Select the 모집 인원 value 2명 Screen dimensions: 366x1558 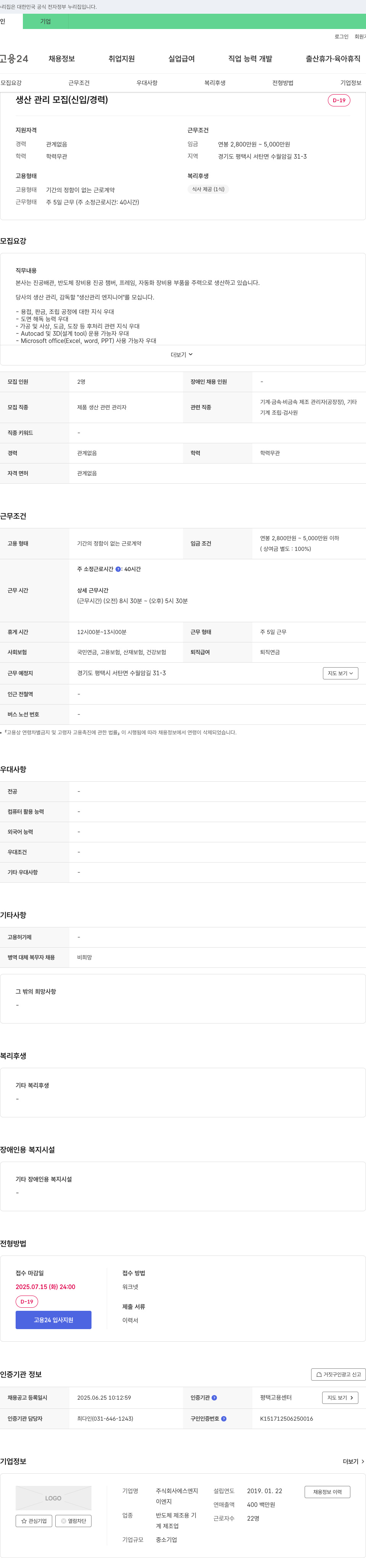point(81,382)
